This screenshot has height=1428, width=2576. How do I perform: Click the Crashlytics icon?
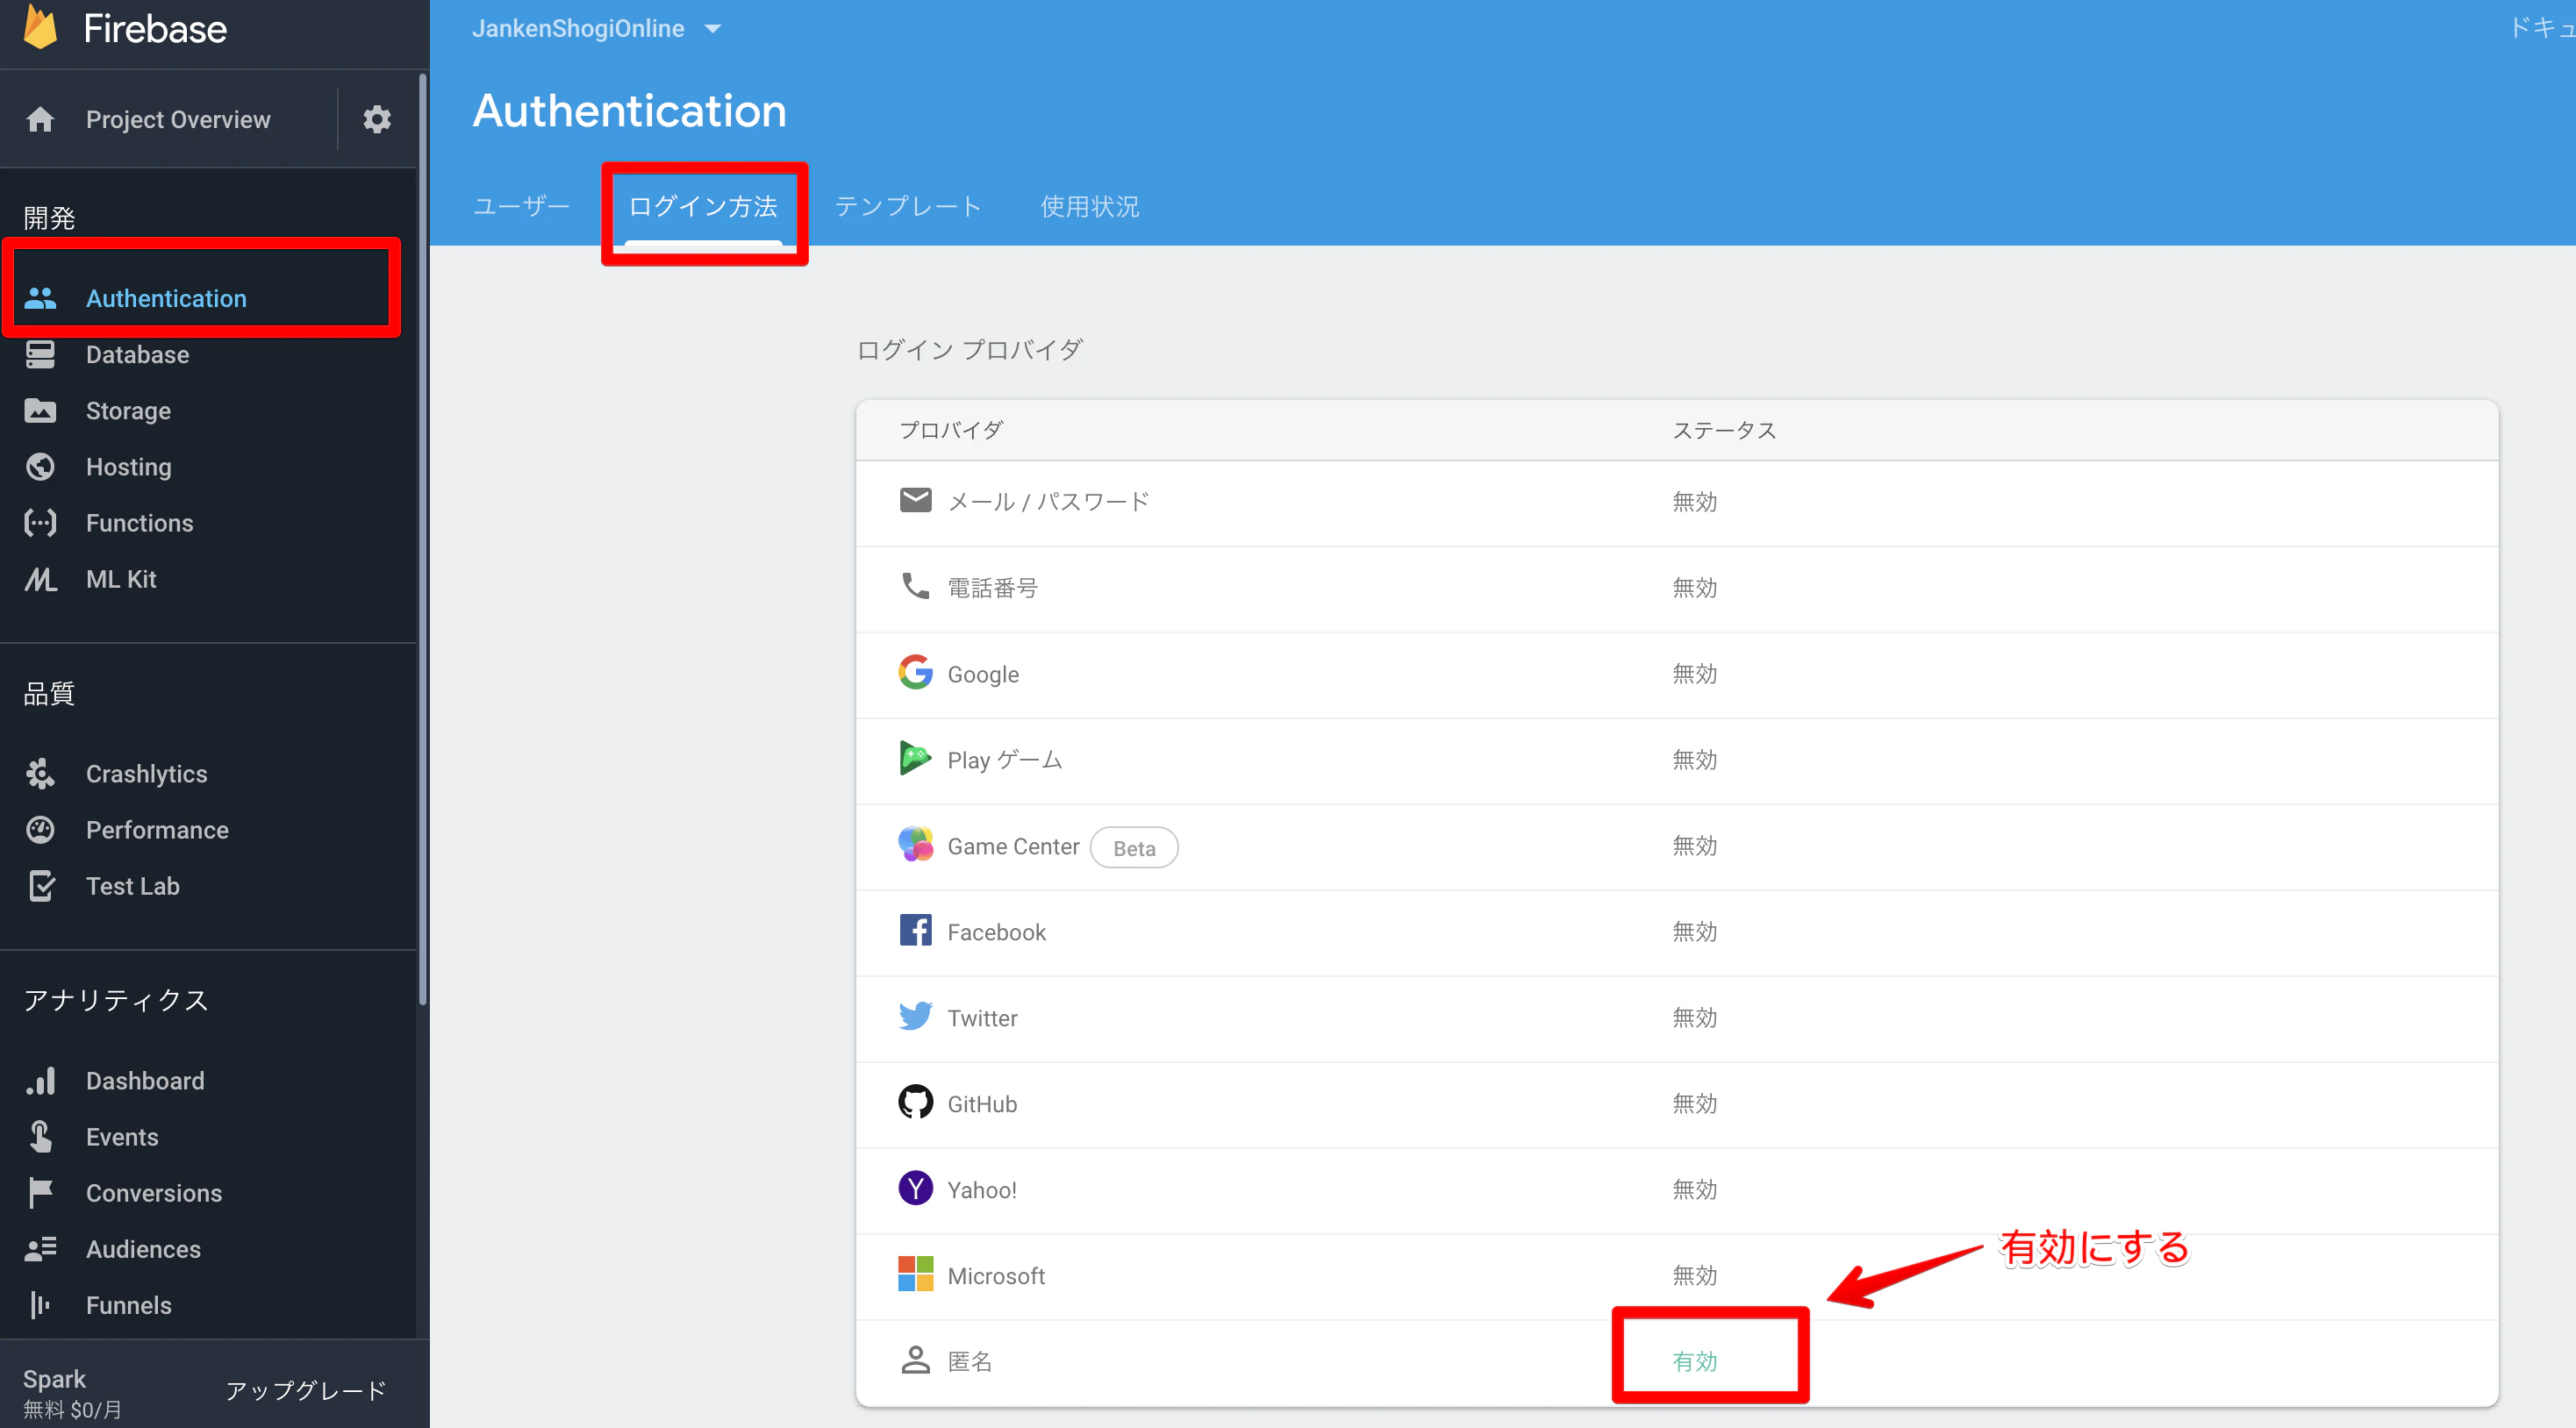click(x=40, y=773)
